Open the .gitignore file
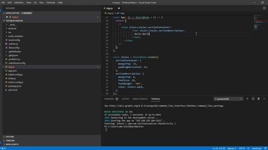 click(13, 55)
